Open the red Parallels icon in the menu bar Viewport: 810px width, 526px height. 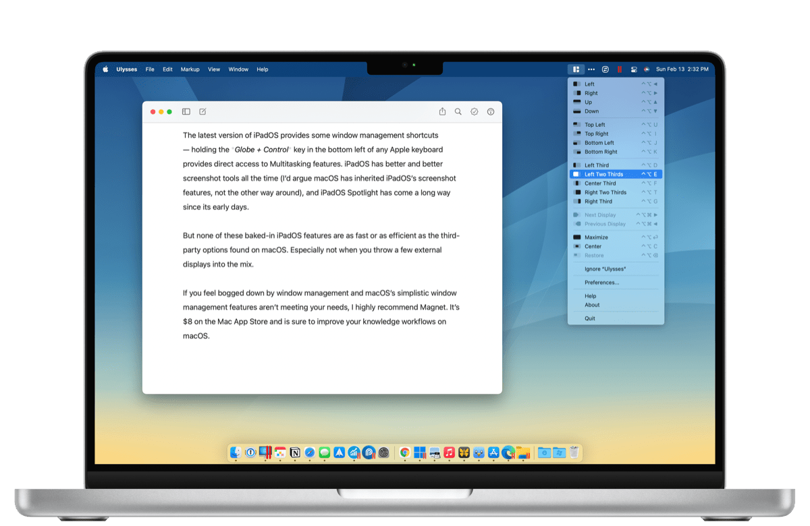620,69
